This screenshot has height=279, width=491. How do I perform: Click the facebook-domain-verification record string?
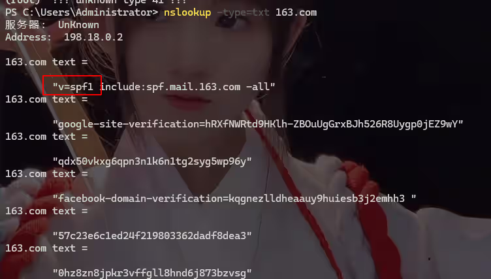click(x=234, y=199)
